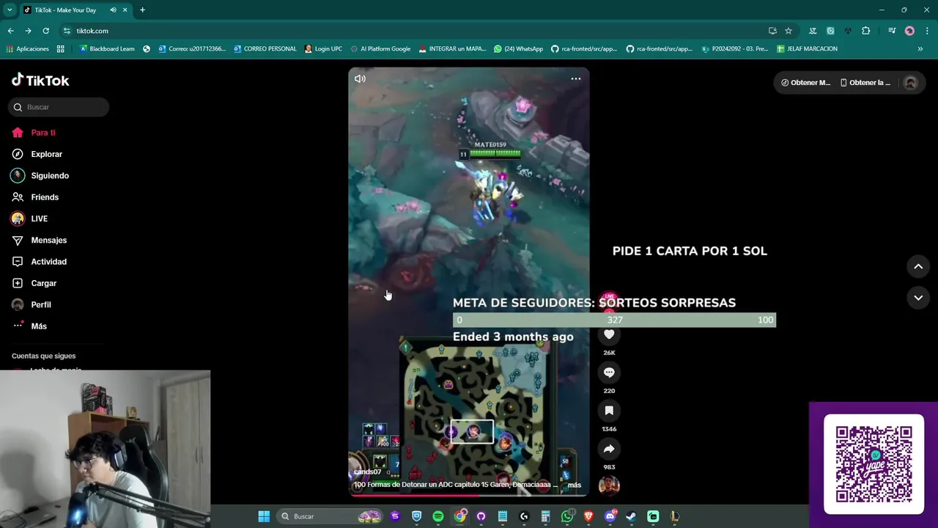Open the Brave browser from the taskbar

click(588, 516)
